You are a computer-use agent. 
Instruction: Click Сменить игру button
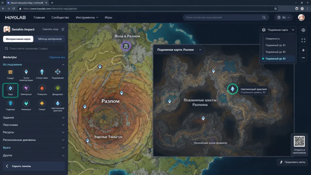click(x=50, y=29)
